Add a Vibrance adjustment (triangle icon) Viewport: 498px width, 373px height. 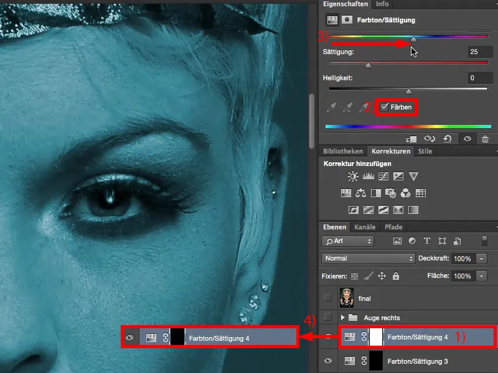click(x=413, y=176)
